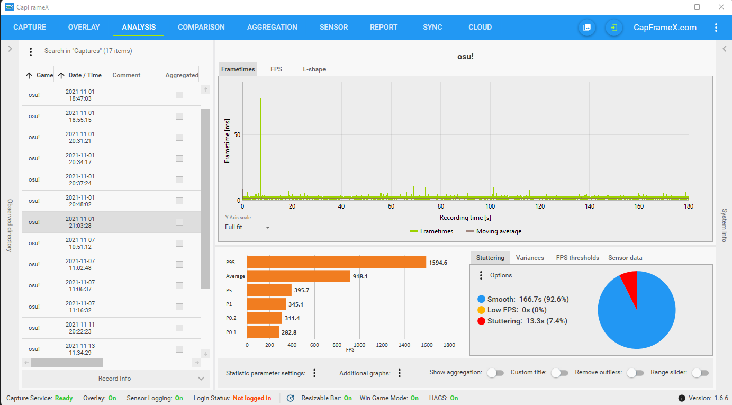Open the SENSOR tab

pos(334,28)
